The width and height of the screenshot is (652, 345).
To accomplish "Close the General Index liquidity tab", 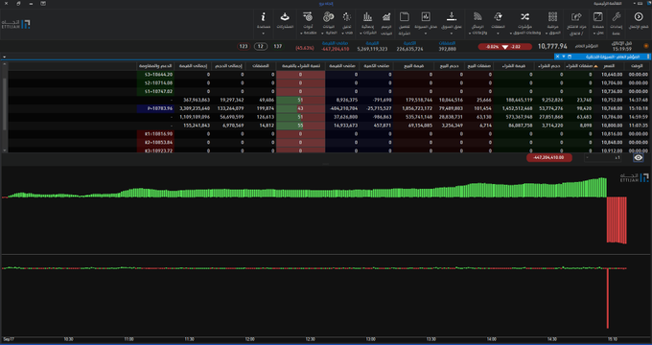I will (558, 57).
